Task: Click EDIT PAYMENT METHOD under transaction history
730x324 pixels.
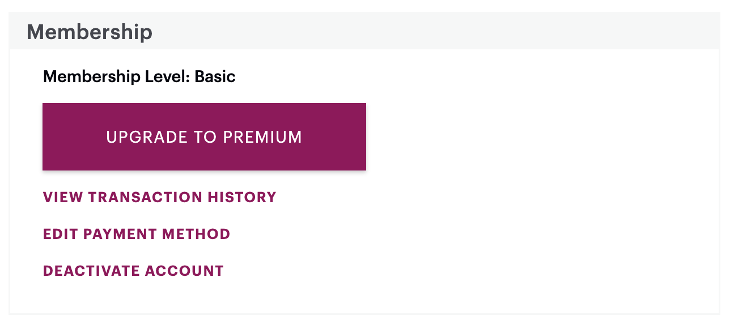Action: click(137, 234)
